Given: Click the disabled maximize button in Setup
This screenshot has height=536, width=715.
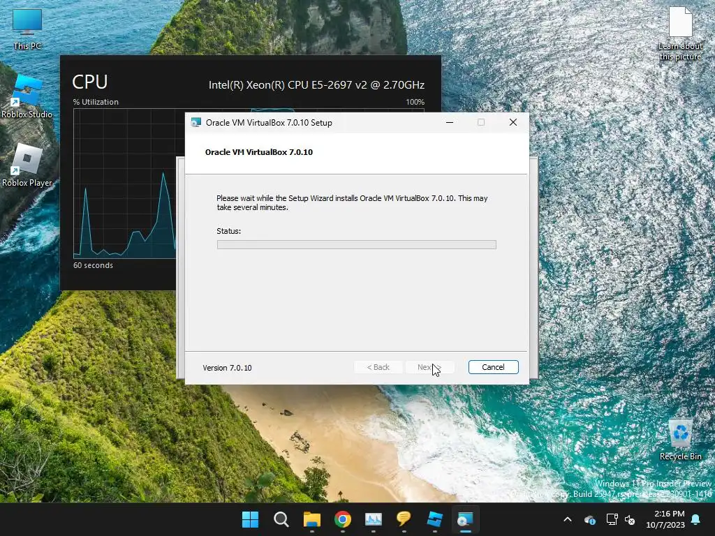Looking at the screenshot, I should tap(480, 122).
